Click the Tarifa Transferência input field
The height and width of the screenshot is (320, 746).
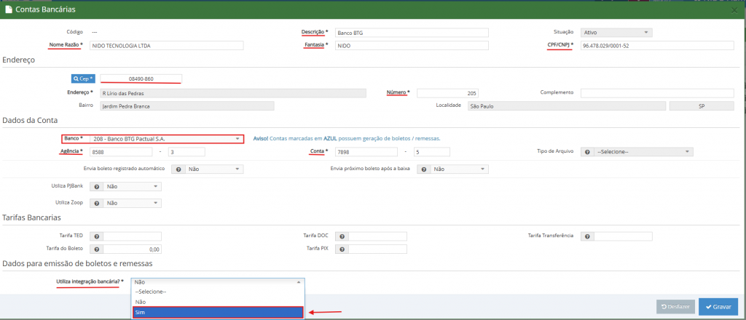click(624, 236)
